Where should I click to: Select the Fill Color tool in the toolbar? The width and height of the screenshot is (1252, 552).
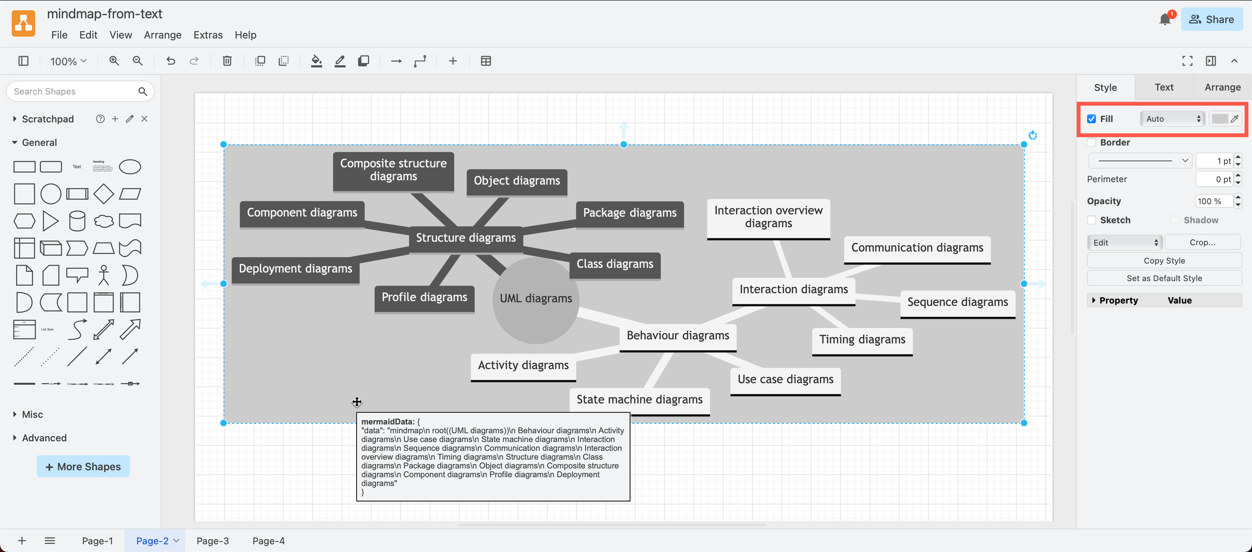(x=316, y=61)
